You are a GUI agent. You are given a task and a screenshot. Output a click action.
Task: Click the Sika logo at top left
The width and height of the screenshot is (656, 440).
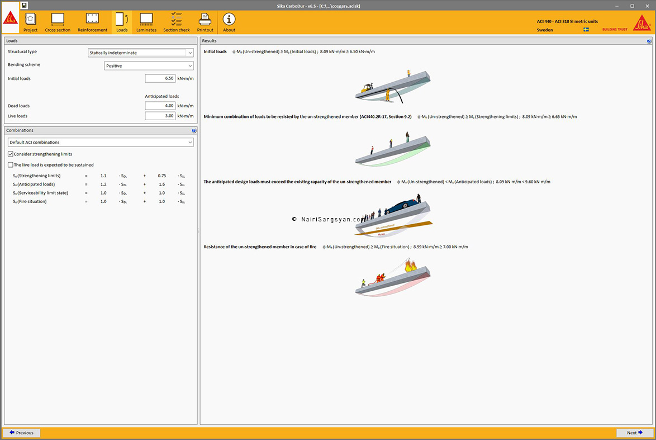pos(10,18)
